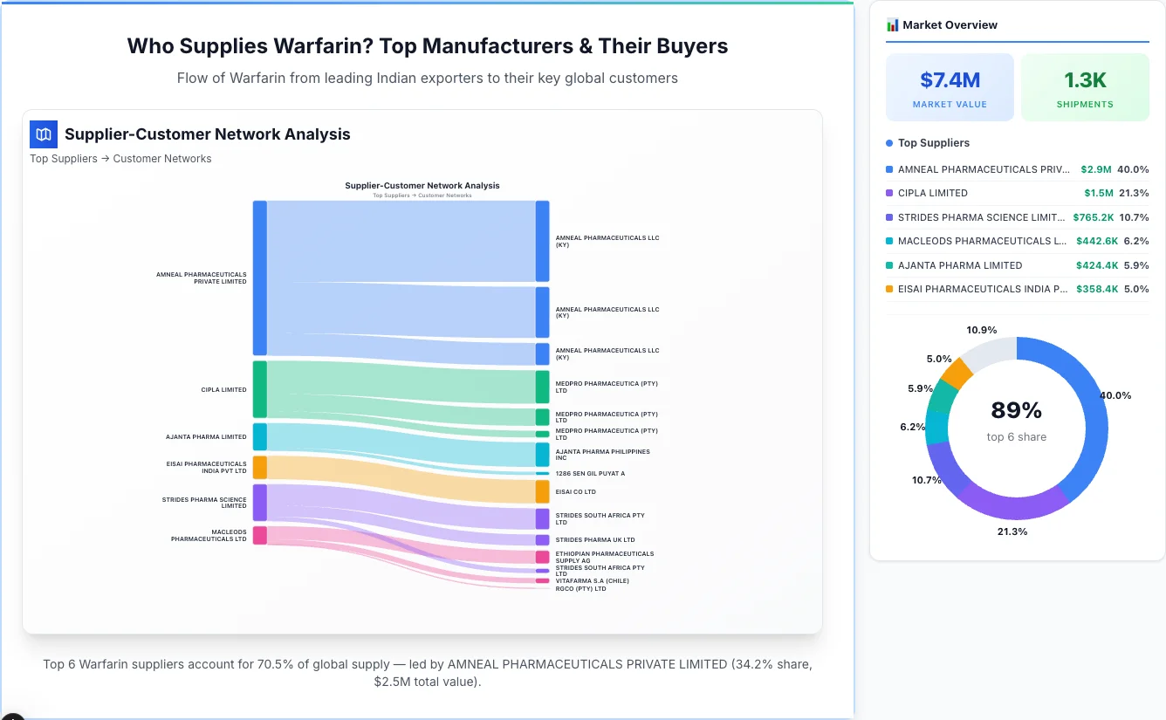The height and width of the screenshot is (720, 1166).
Task: Click the open-book icon beside Supplier-Customer Network Analysis
Action: point(43,134)
